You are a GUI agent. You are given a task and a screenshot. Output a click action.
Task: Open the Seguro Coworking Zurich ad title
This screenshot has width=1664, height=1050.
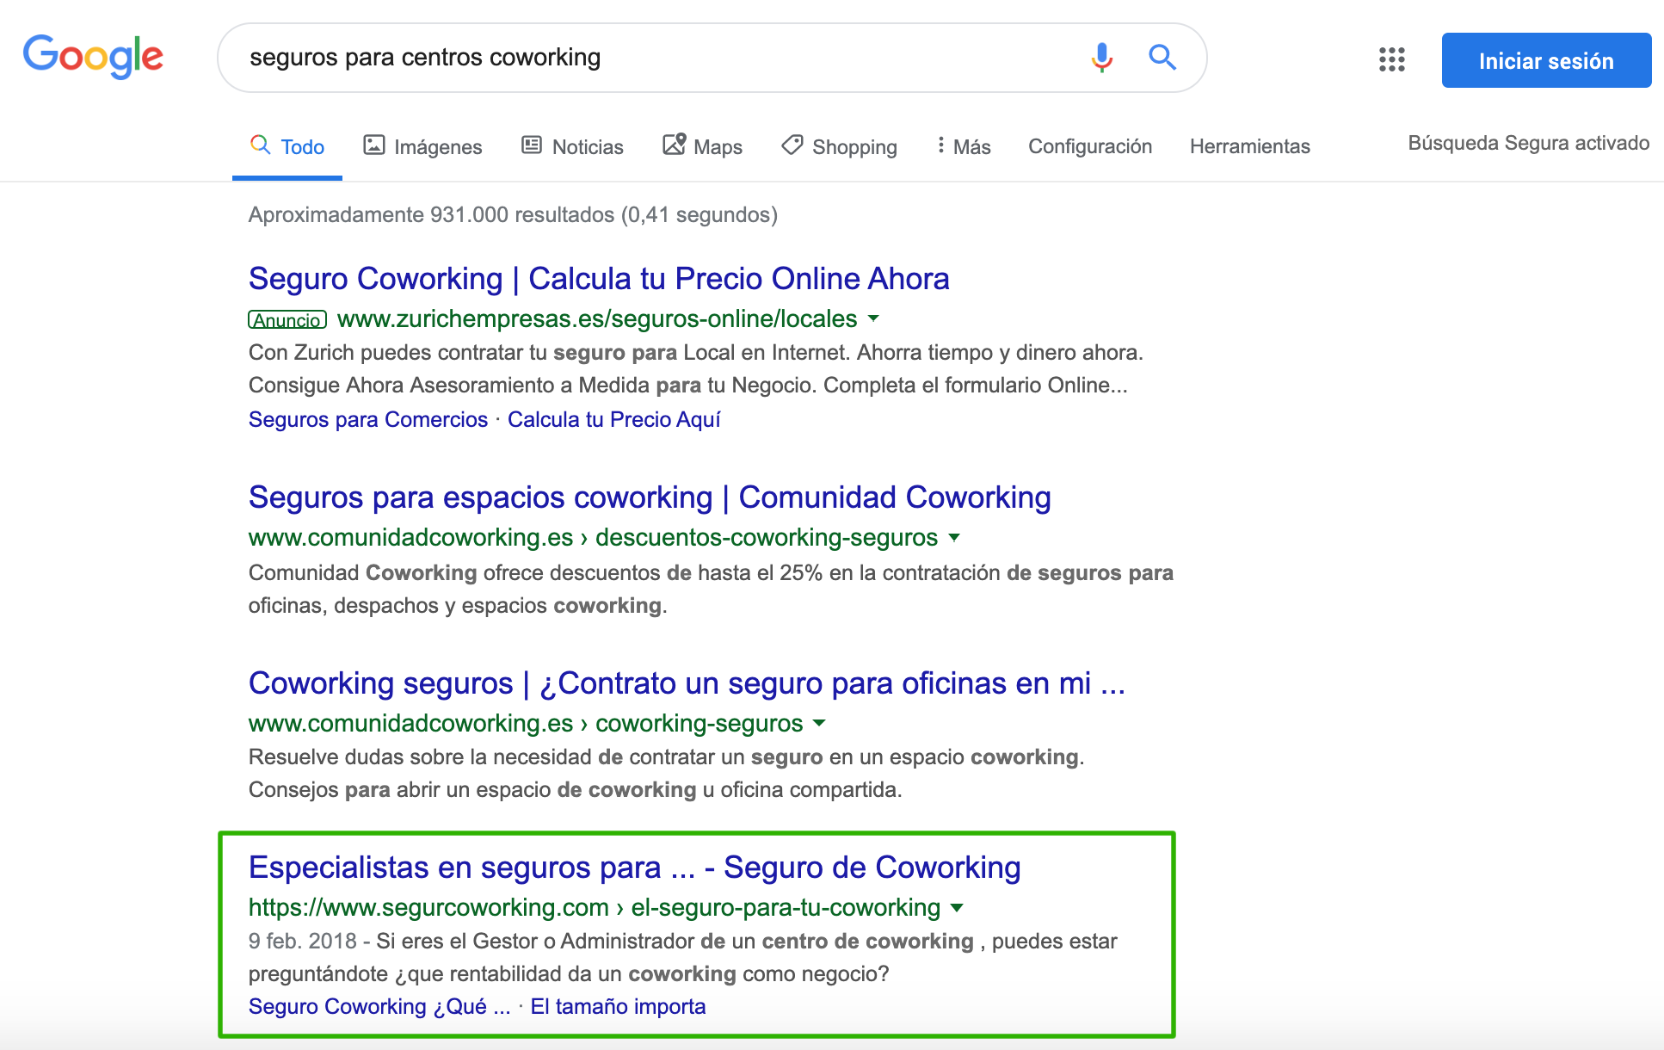pos(599,279)
